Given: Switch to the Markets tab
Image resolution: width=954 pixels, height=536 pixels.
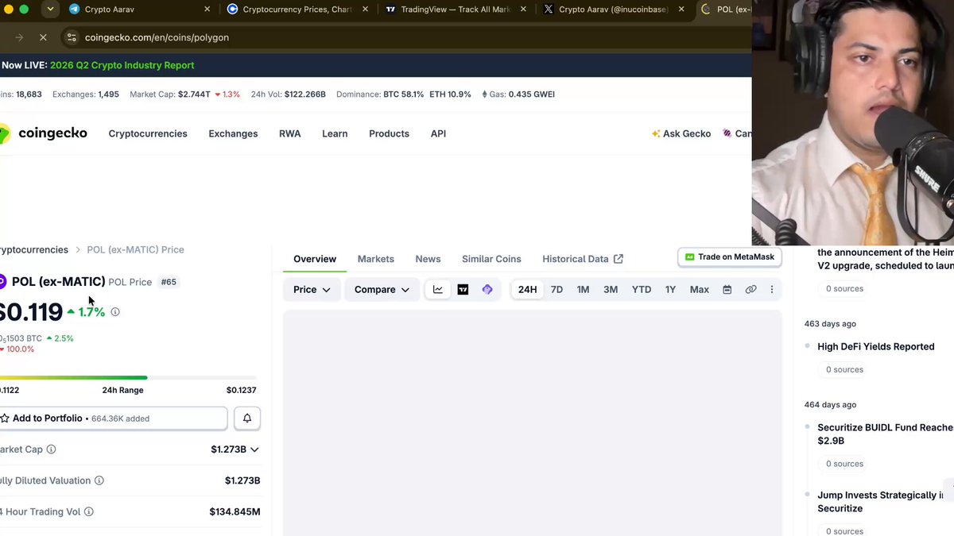Looking at the screenshot, I should pyautogui.click(x=376, y=259).
